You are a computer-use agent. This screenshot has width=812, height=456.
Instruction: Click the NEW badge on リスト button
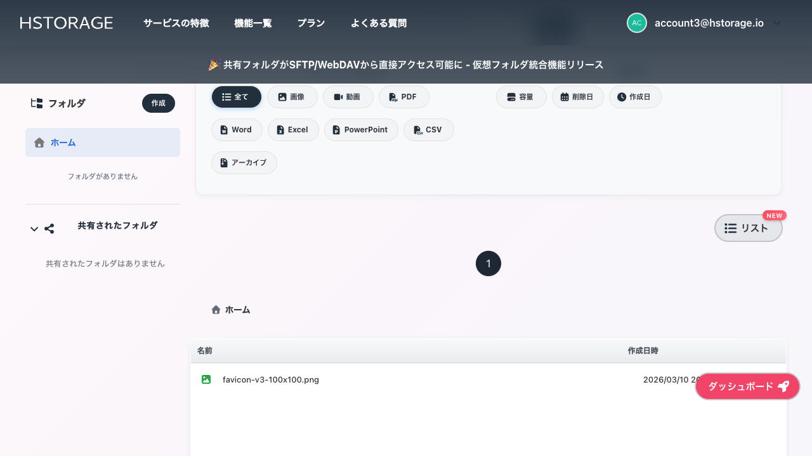775,215
